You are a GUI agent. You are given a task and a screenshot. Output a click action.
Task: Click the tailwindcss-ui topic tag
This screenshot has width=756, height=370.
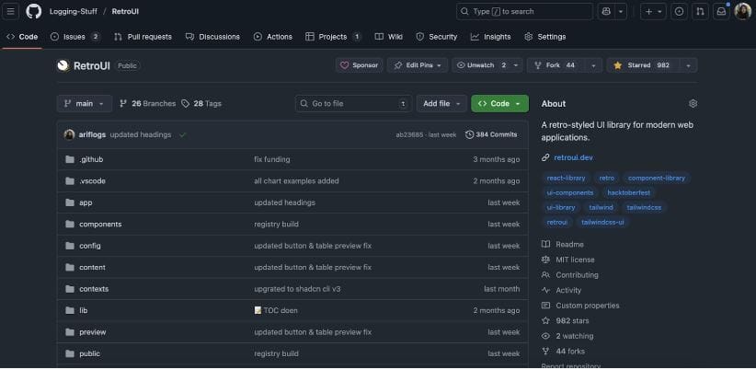[x=602, y=223]
